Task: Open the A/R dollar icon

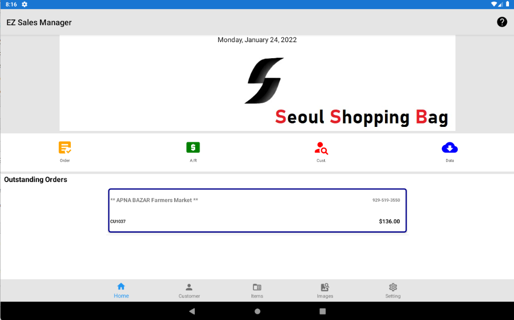Action: tap(193, 147)
